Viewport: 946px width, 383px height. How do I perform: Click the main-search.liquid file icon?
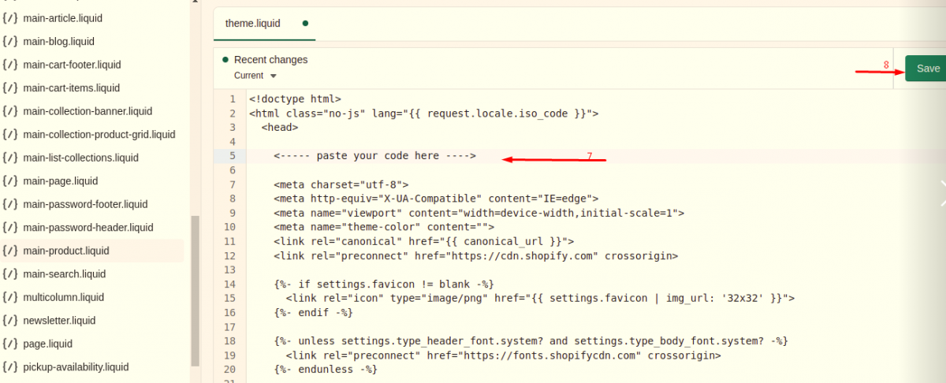click(x=10, y=273)
